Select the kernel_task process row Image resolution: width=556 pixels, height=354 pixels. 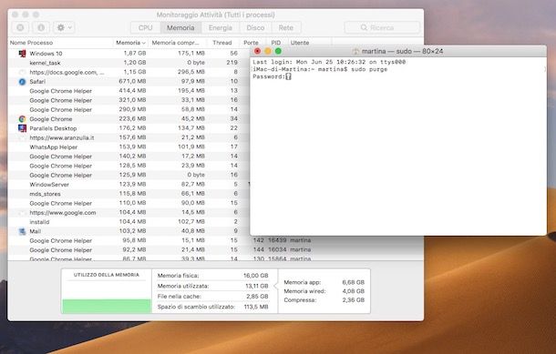click(x=129, y=63)
